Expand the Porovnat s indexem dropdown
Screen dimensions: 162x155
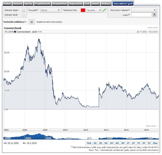[x=144, y=10]
